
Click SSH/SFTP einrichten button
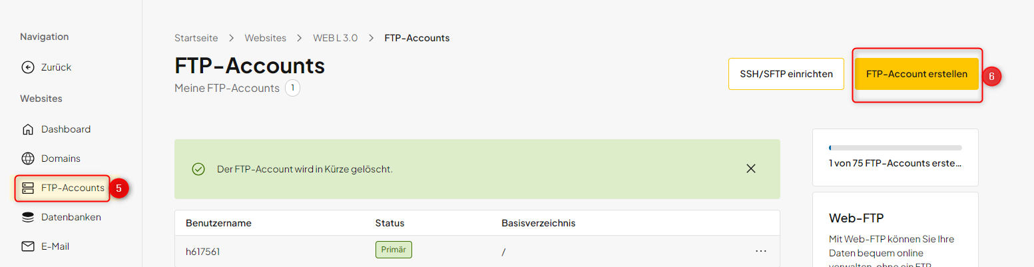tap(786, 74)
